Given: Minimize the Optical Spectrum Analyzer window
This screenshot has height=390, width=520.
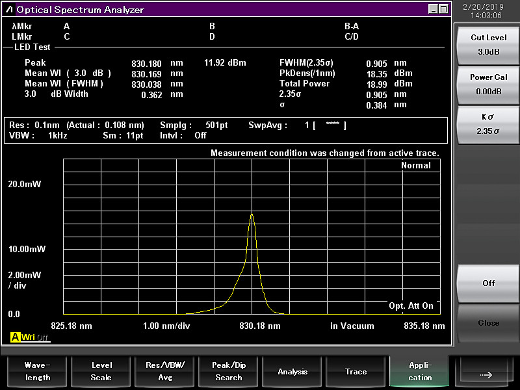Looking at the screenshot, I should (x=434, y=9).
